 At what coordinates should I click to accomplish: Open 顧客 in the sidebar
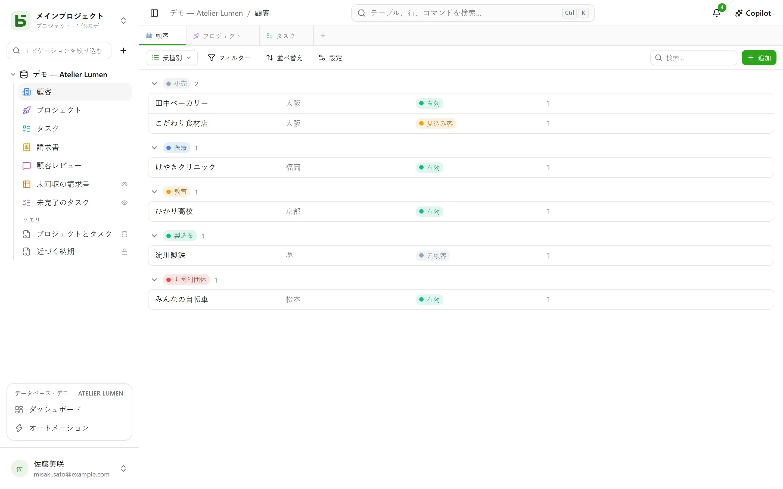75,92
